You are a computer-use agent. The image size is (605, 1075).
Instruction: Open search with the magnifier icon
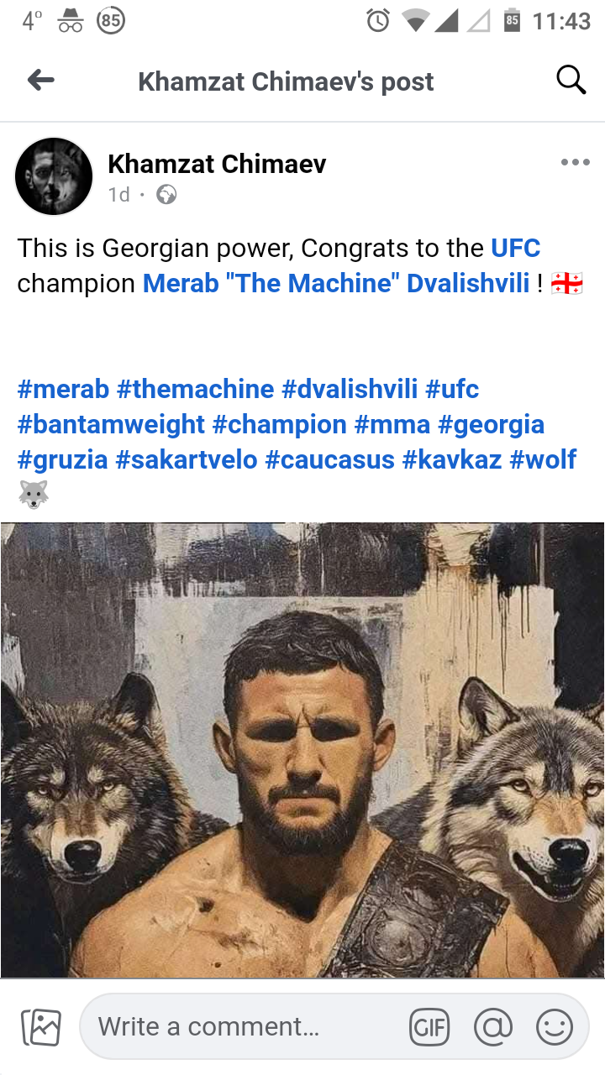571,81
